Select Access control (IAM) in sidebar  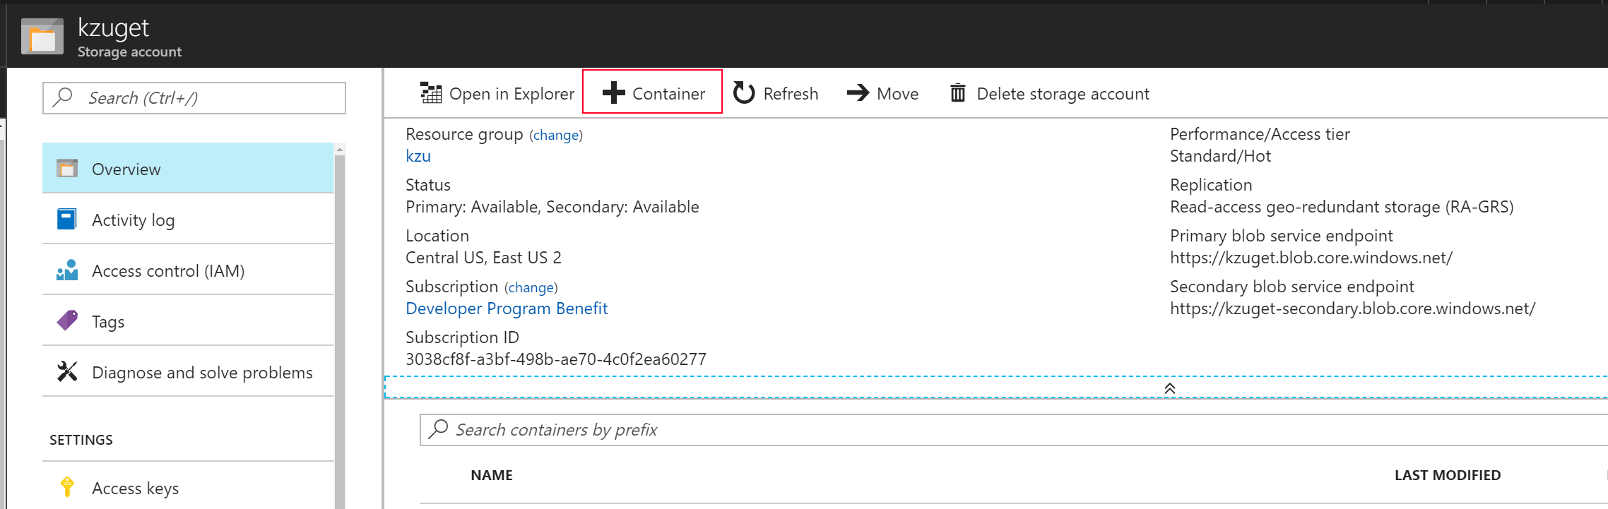[x=188, y=270]
